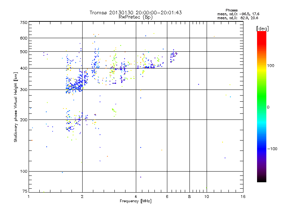Click the 'Frequency [MHz]' axis title
Viewport: 286px width, 214px height.
[x=135, y=201]
